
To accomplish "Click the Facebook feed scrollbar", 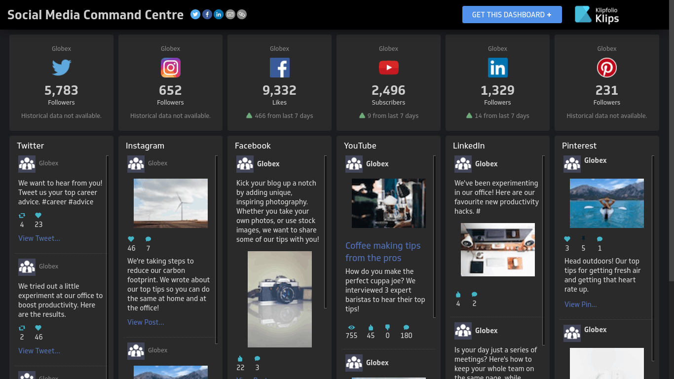I will (x=325, y=232).
